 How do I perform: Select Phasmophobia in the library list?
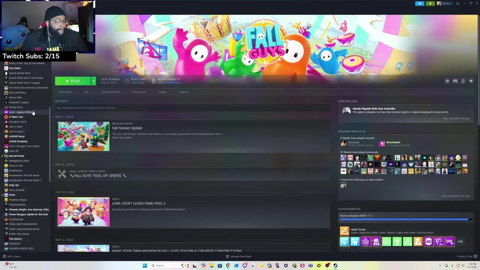tap(17, 205)
